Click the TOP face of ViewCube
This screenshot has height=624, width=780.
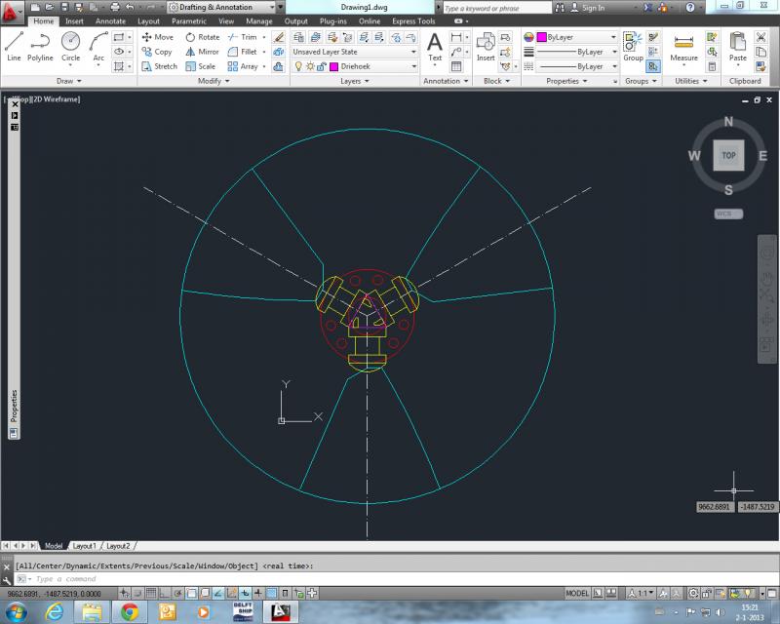coord(728,155)
